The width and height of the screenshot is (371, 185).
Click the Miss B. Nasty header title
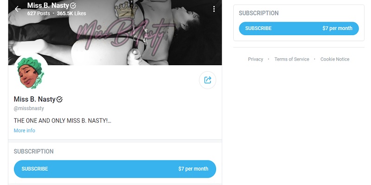(x=48, y=5)
